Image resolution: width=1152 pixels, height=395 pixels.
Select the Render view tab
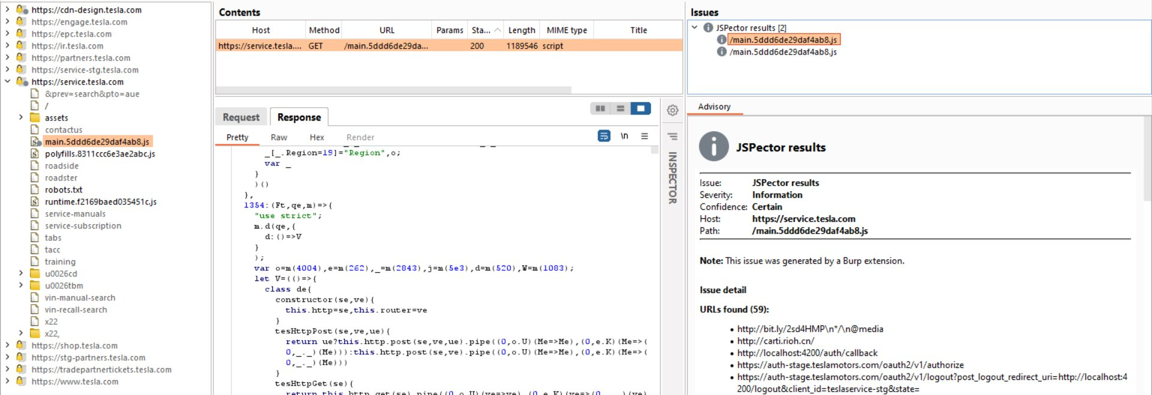coord(360,137)
